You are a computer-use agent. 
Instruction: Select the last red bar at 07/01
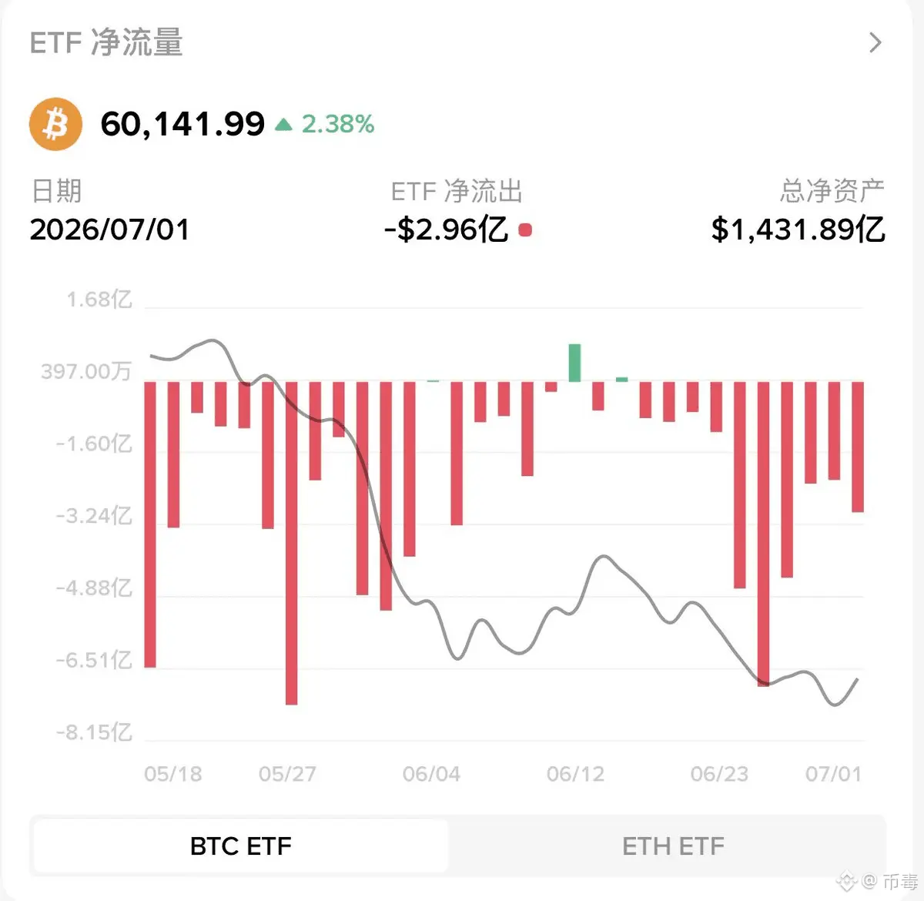[858, 447]
